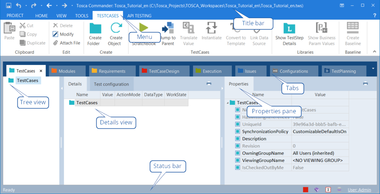
Task: Click the Redo arrow in title bar
Action: [x=34, y=5]
